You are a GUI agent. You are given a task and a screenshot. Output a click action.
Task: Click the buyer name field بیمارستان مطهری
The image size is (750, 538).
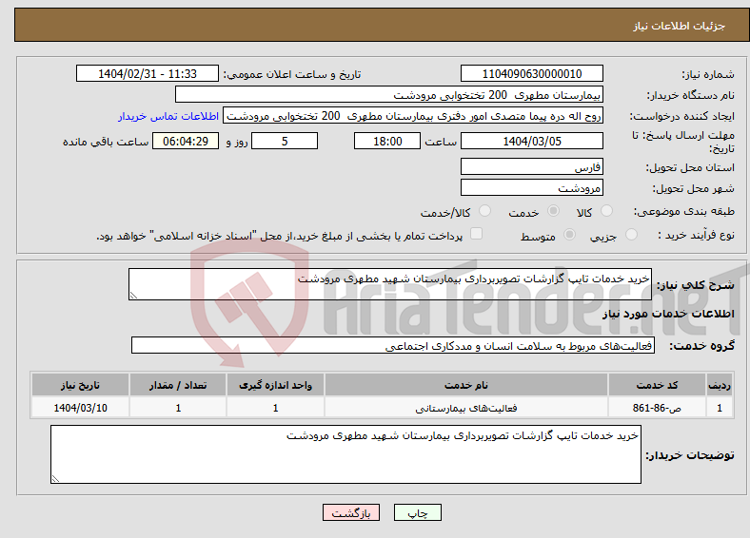point(389,95)
